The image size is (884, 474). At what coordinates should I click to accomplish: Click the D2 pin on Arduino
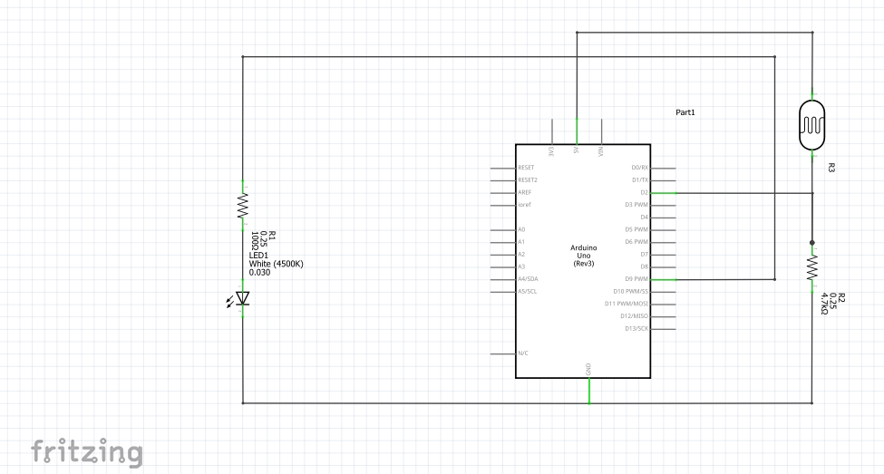click(x=663, y=193)
